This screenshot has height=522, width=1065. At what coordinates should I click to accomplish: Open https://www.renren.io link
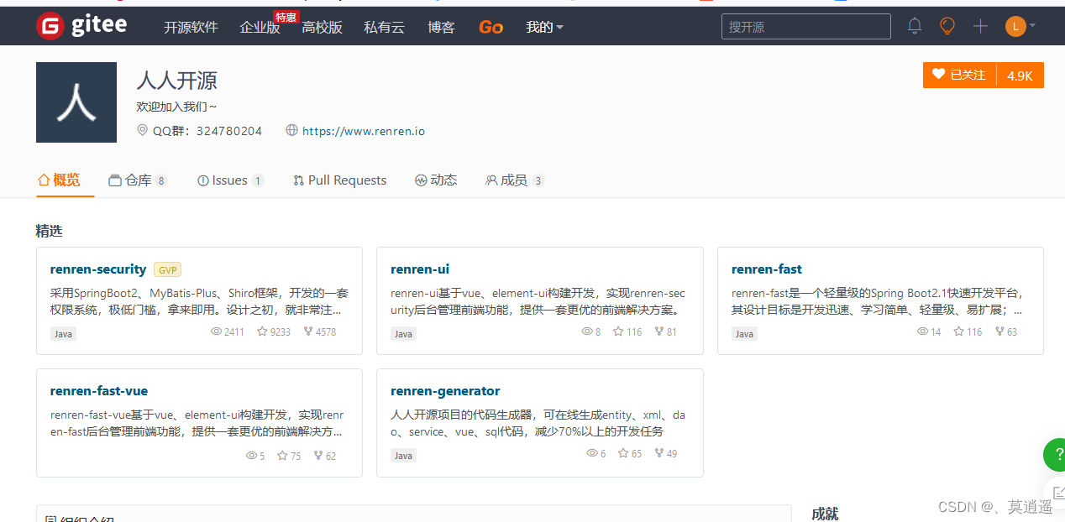[x=364, y=132]
